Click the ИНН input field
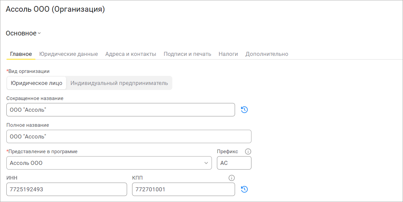This screenshot has width=403, height=202. point(67,189)
